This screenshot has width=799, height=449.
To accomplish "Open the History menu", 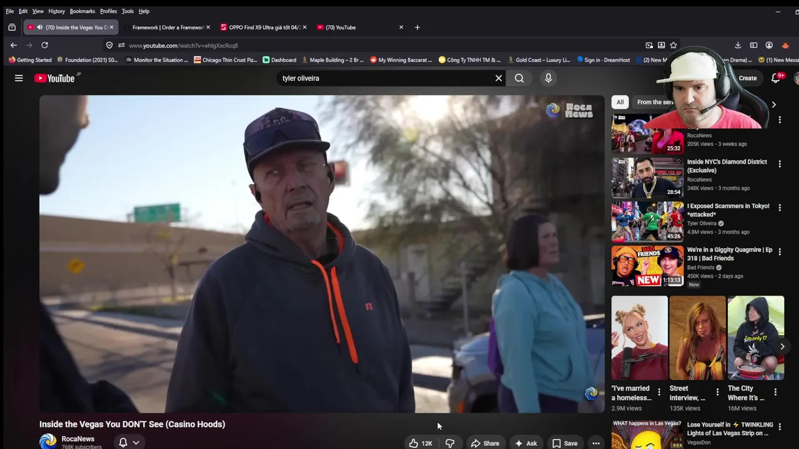I will pyautogui.click(x=56, y=11).
